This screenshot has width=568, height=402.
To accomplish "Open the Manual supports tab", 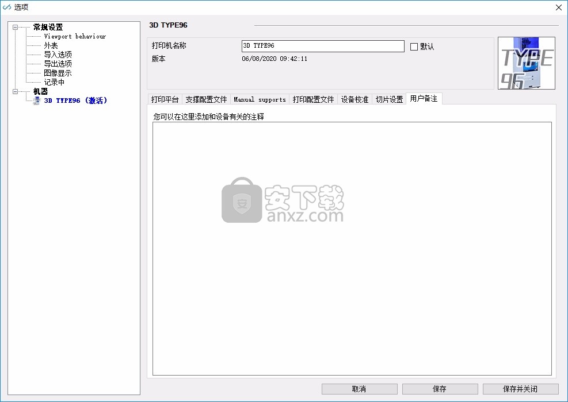I will [x=260, y=99].
